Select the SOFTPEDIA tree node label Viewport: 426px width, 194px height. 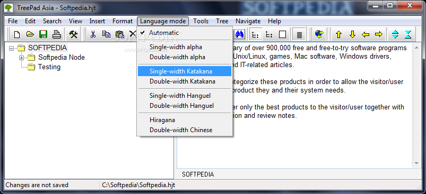[x=48, y=48]
